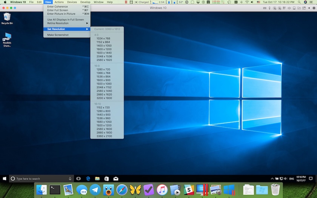
Task: Open the Actions menu
Action: pos(59,2)
